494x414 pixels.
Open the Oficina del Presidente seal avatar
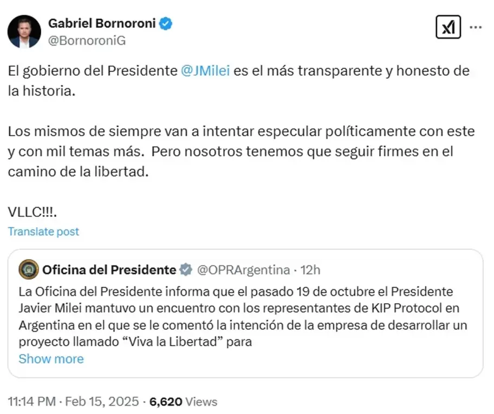[29, 270]
